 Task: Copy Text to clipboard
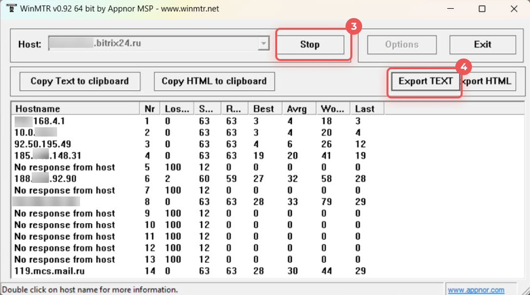click(x=80, y=81)
